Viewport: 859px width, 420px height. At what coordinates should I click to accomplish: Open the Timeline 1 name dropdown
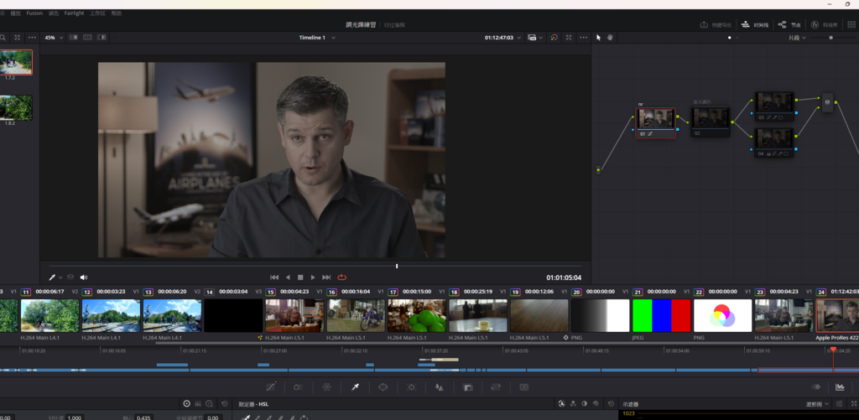[317, 38]
